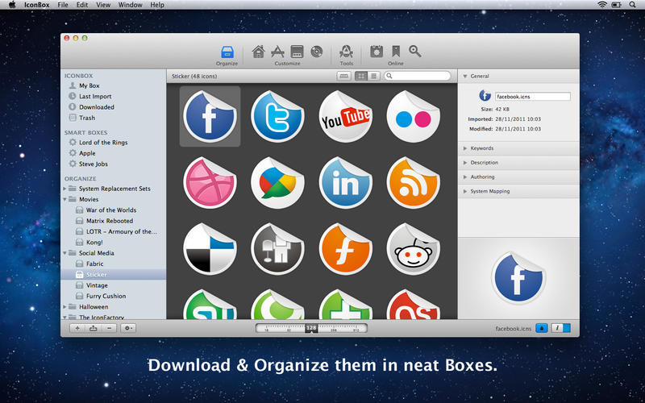
Task: Open the Edit menu
Action: click(82, 6)
